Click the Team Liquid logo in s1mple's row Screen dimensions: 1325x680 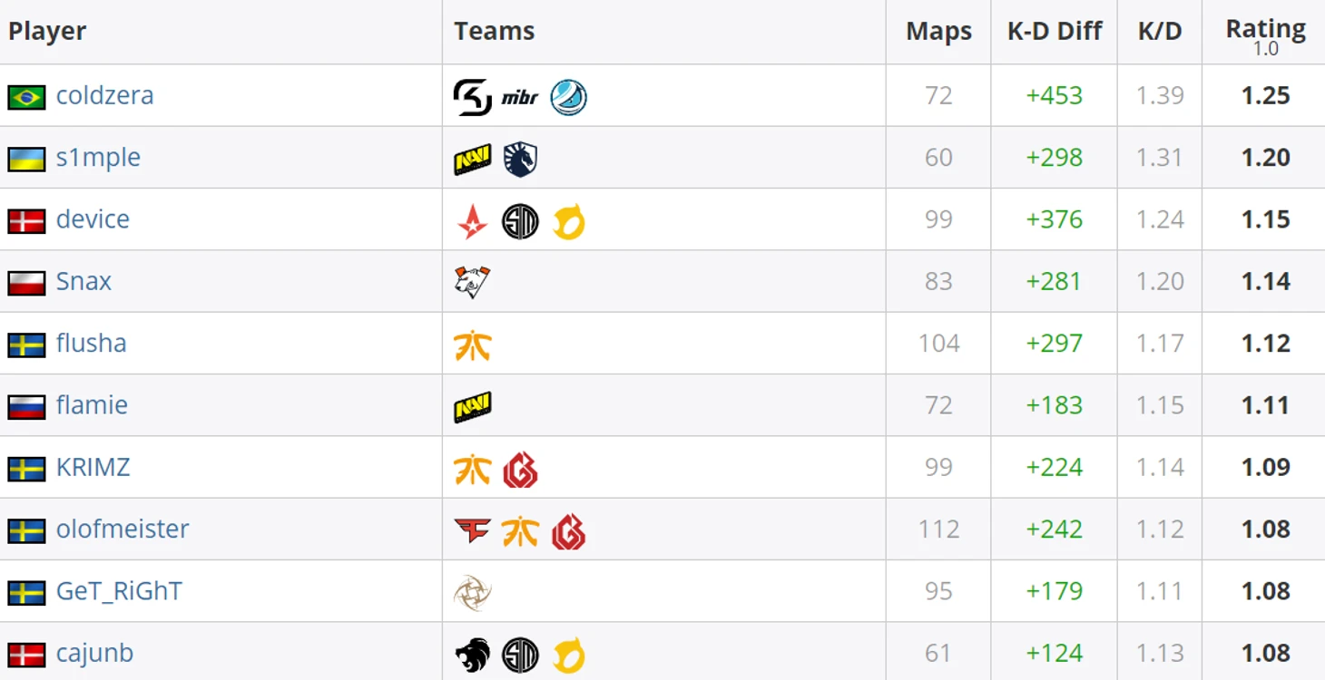click(520, 160)
